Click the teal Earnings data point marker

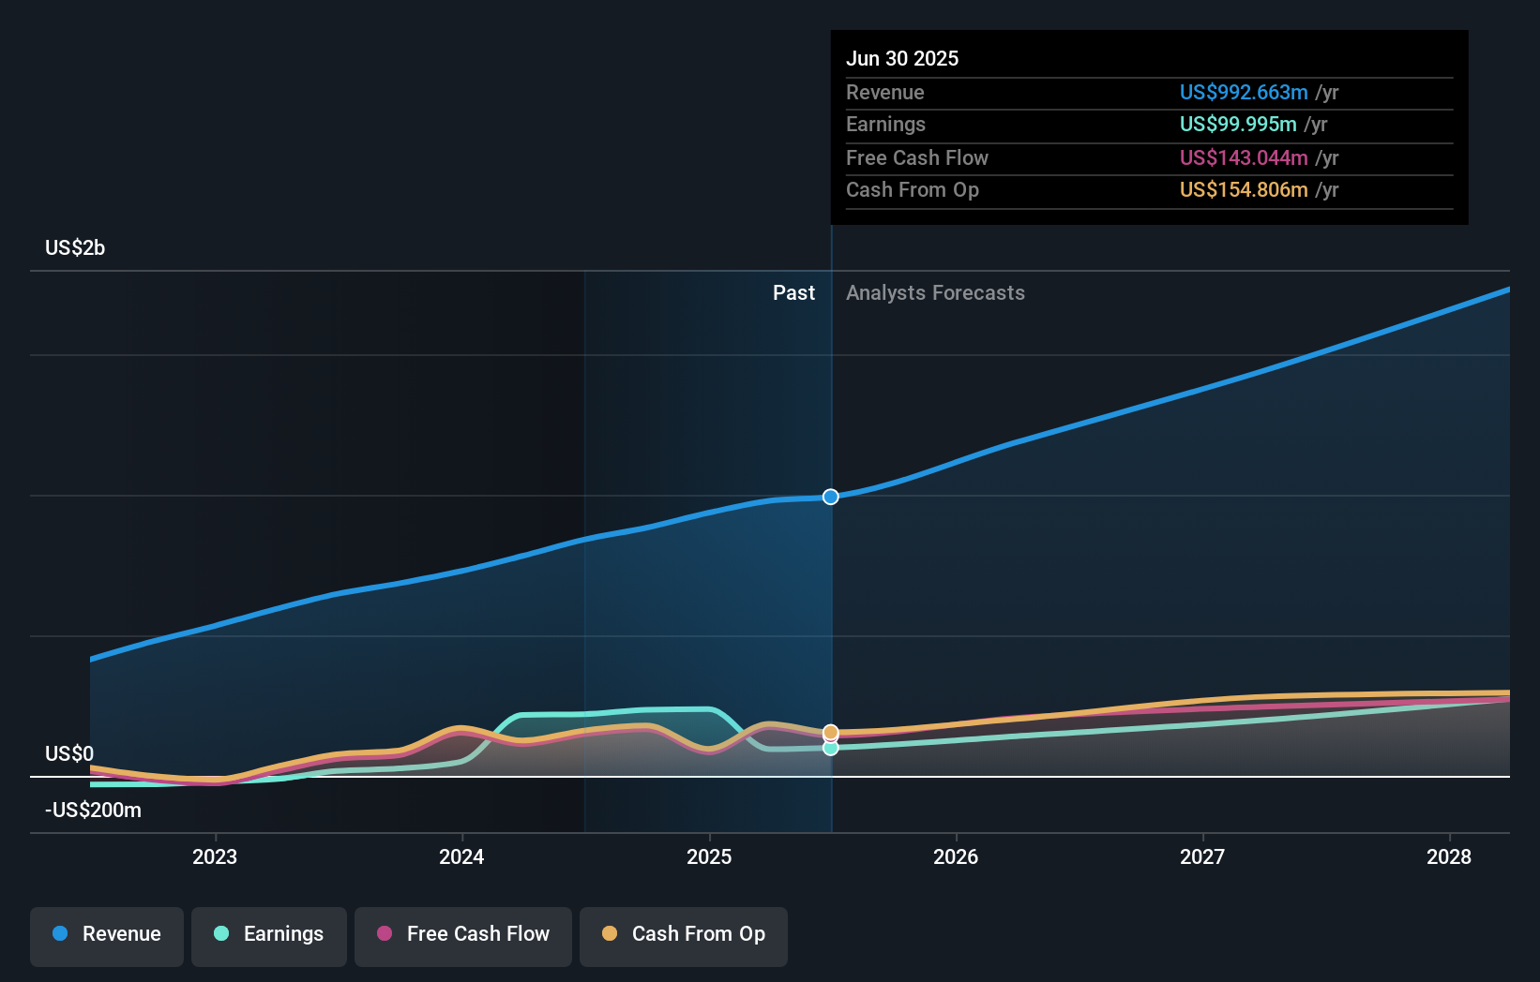[831, 748]
